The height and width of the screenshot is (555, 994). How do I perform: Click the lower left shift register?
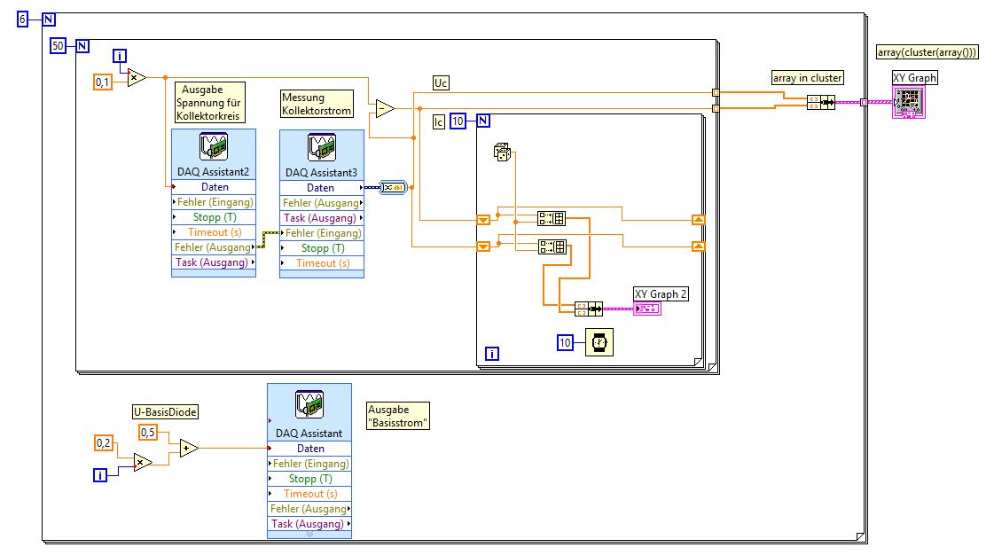point(483,246)
